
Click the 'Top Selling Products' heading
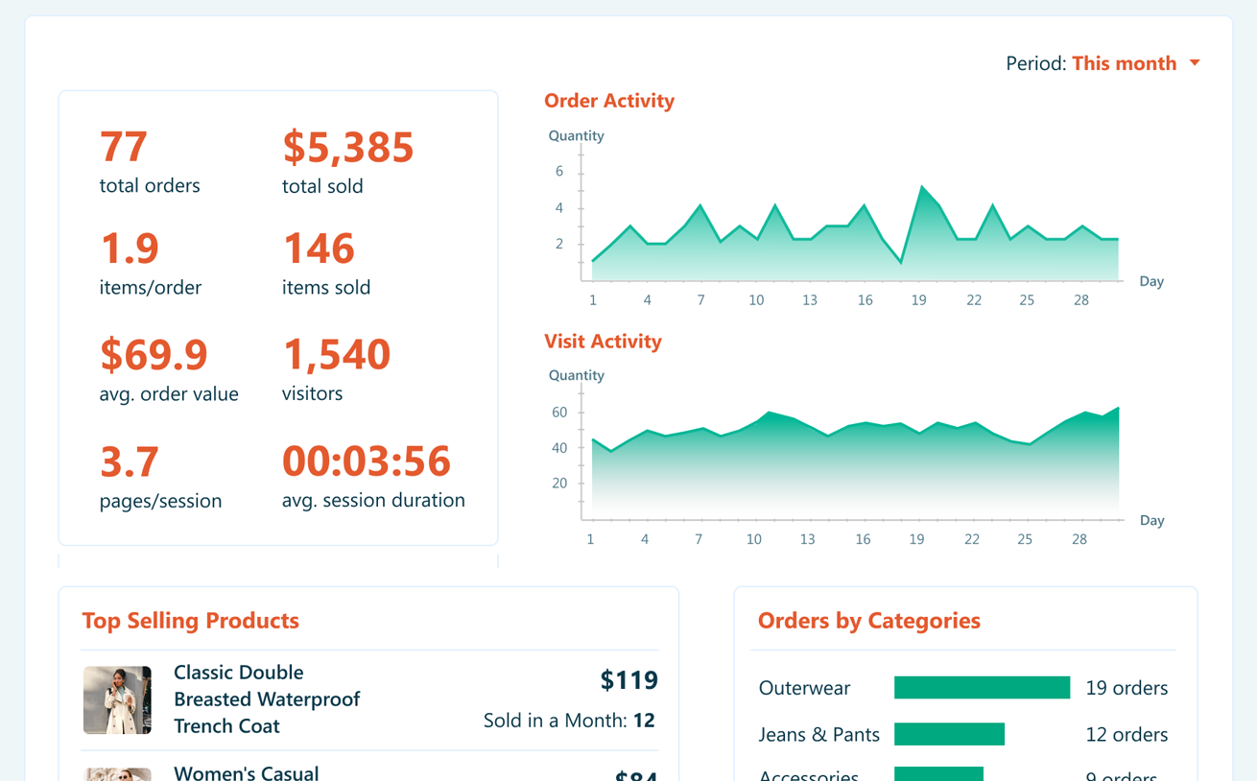pyautogui.click(x=191, y=621)
